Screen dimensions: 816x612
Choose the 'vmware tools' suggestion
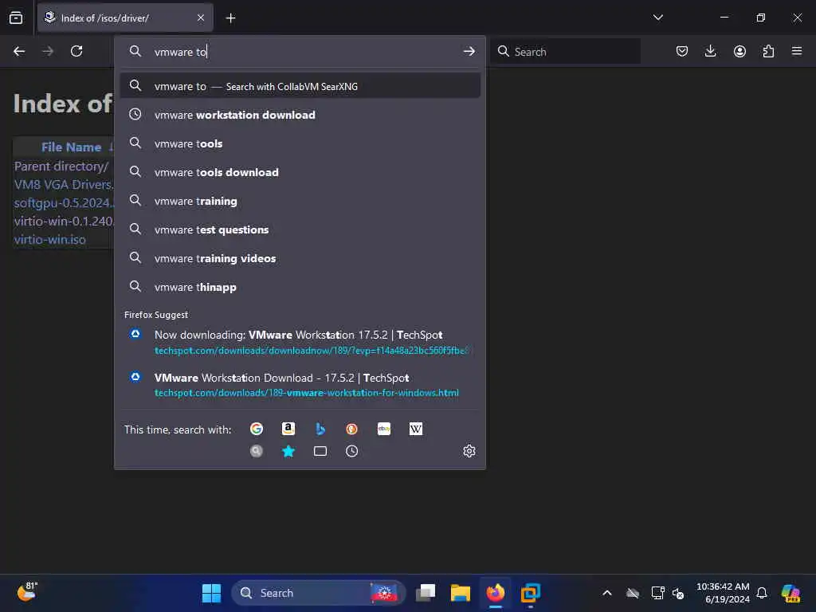[x=300, y=143]
